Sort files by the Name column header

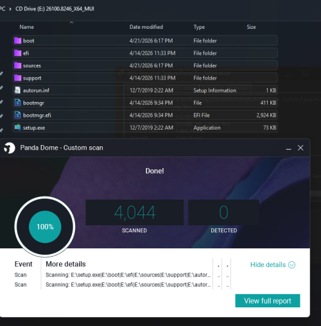pos(27,27)
